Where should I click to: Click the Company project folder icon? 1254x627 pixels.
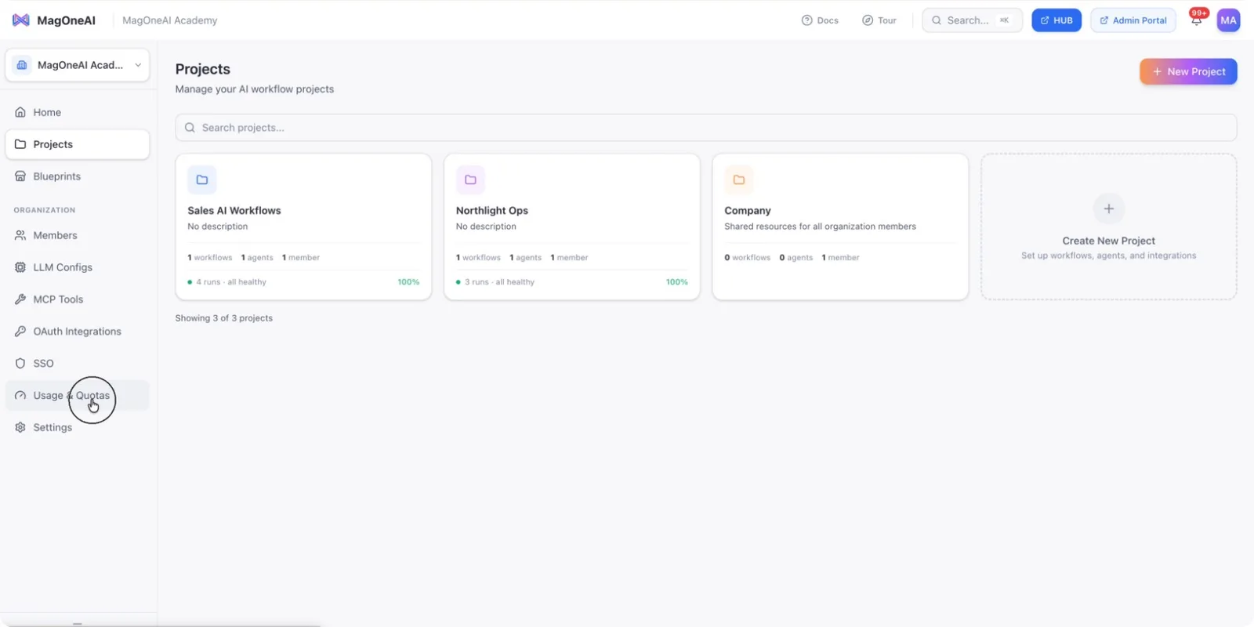[x=739, y=179]
